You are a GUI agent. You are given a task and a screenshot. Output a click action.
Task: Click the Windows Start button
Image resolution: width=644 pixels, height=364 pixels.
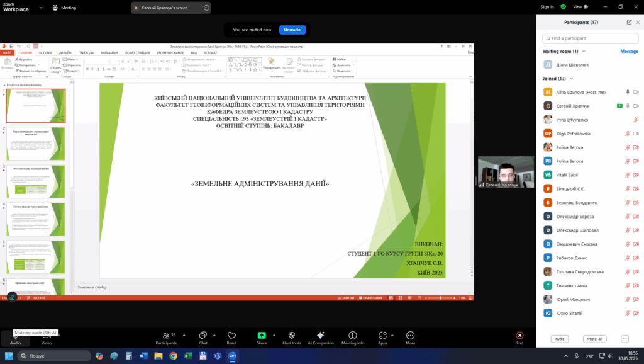[x=9, y=356]
